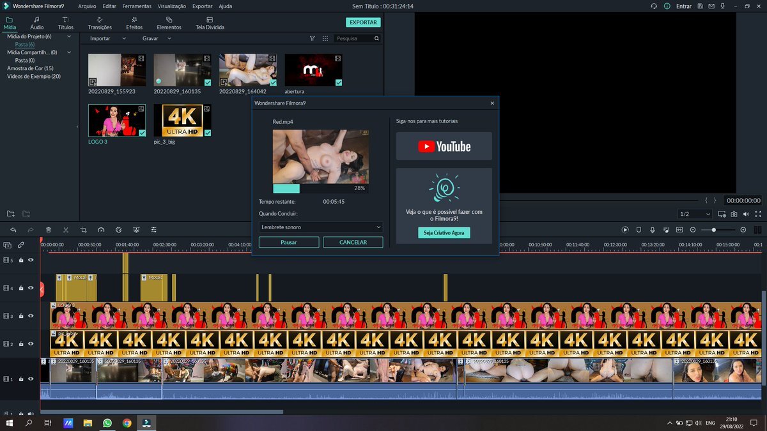Click the snapshot camera icon below preview
Image resolution: width=767 pixels, height=431 pixels.
tap(734, 215)
